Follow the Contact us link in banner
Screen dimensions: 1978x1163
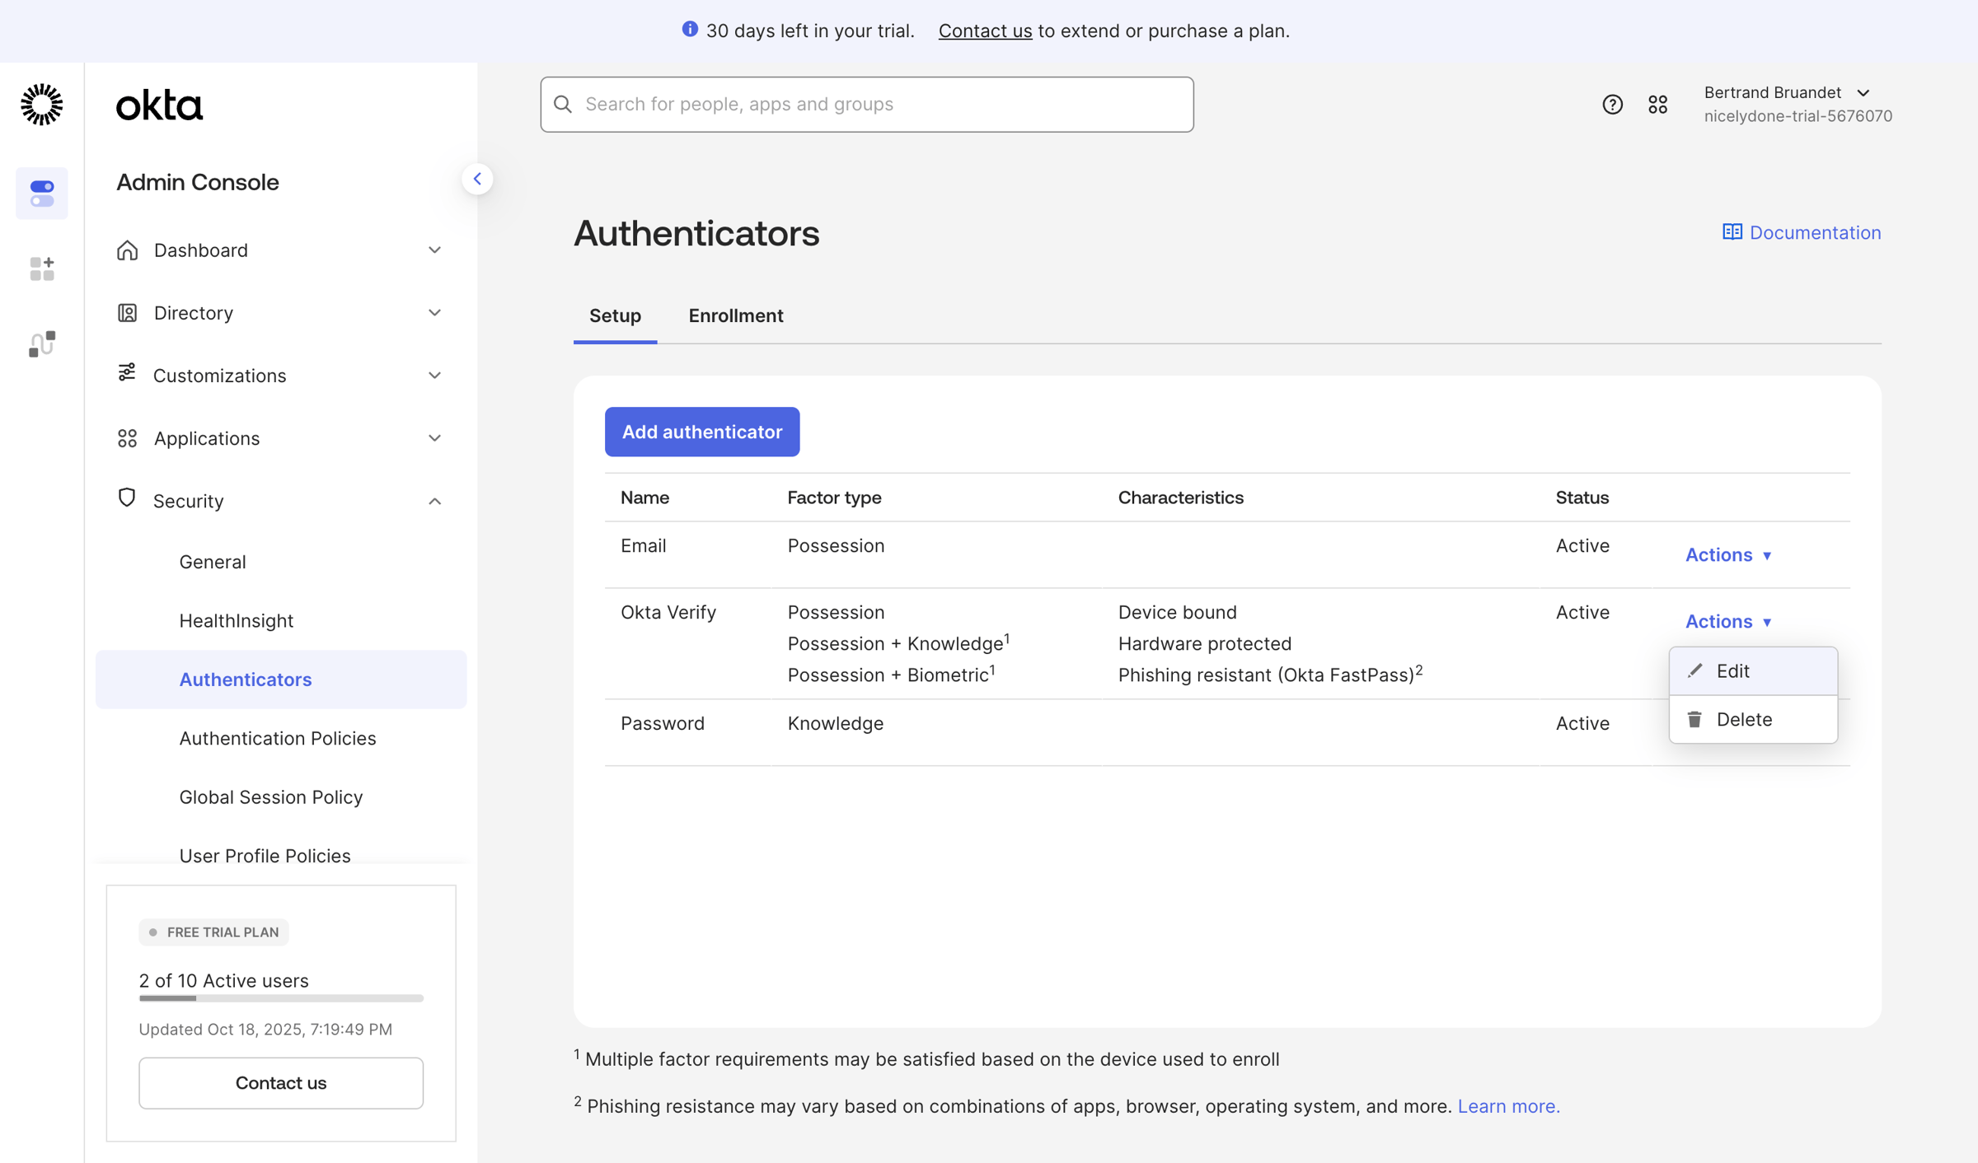985,30
